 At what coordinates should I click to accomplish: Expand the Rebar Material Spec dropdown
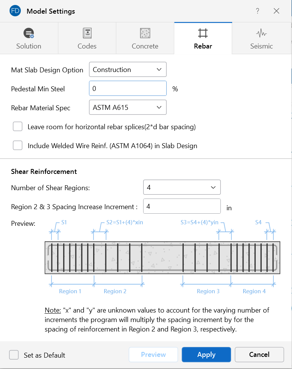(128, 108)
